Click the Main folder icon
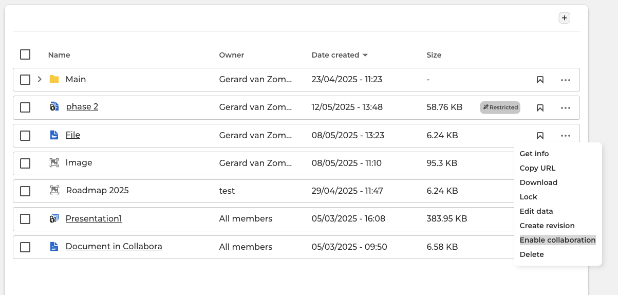Viewport: 618px width, 295px height. click(54, 79)
